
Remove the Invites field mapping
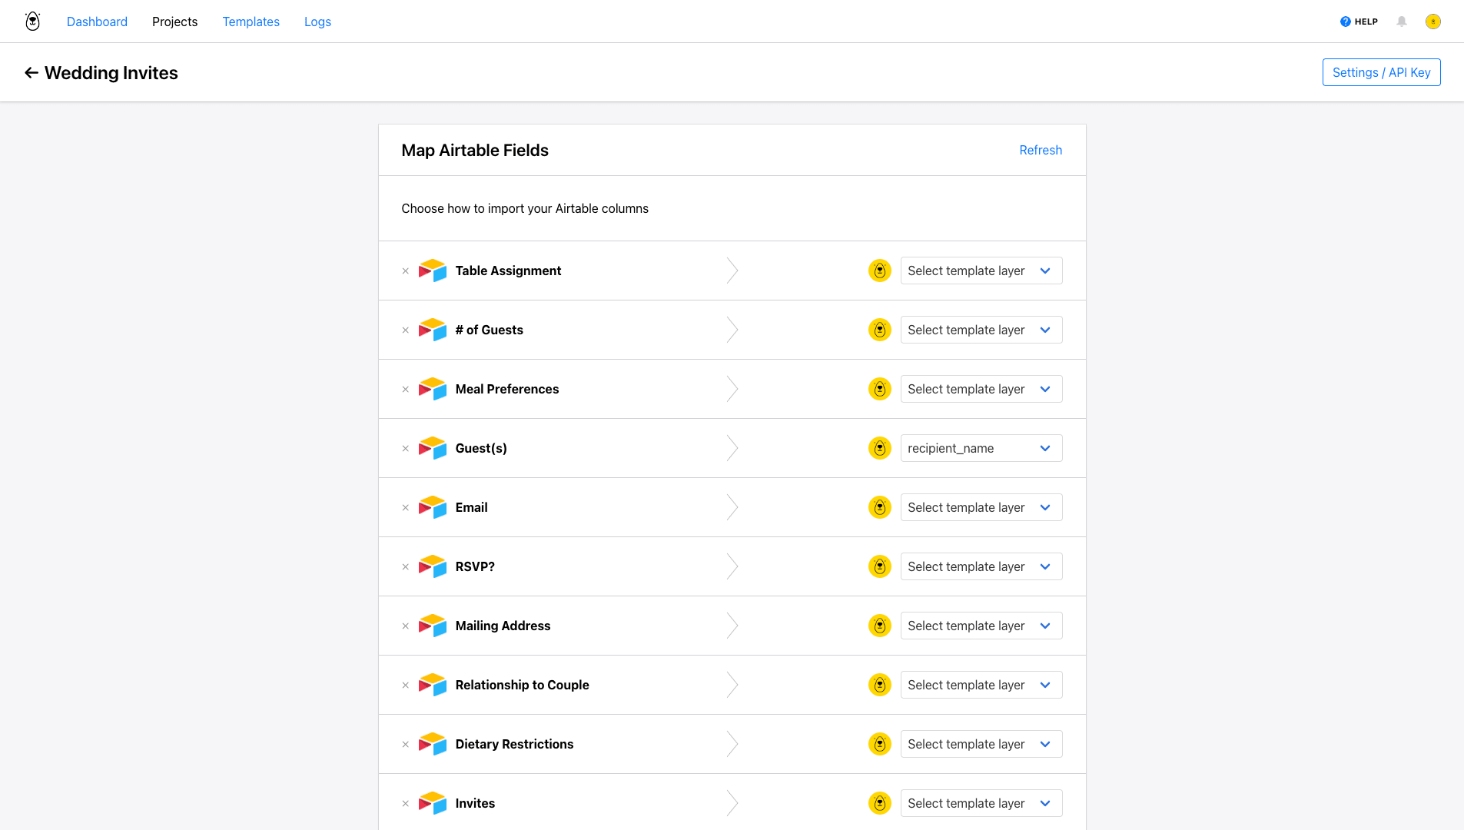405,803
